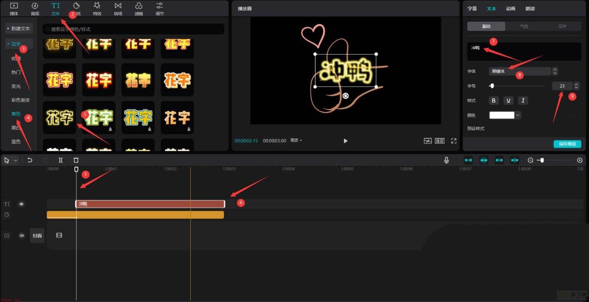Switch to the 动画 tab
The width and height of the screenshot is (589, 302).
(x=511, y=8)
